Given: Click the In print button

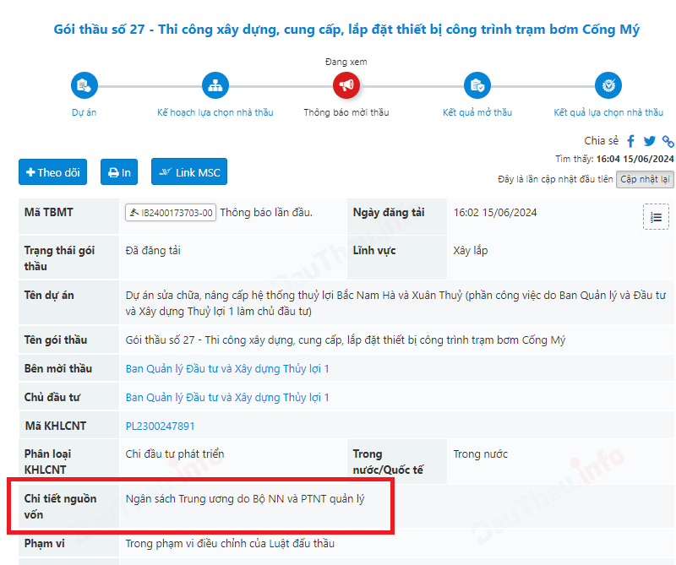Looking at the screenshot, I should point(119,171).
